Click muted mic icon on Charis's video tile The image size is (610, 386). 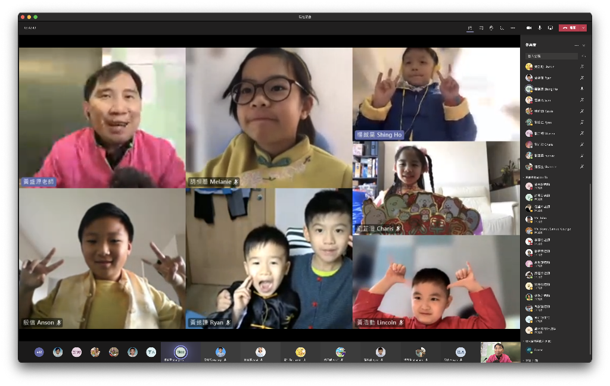(398, 229)
